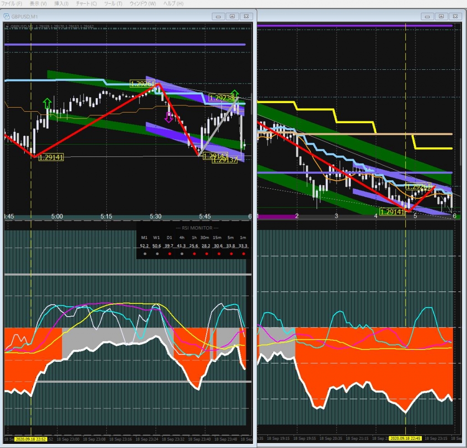This screenshot has width=467, height=448.
Task: Click red dot under 1h in RSI Monitor
Action: pos(194,253)
